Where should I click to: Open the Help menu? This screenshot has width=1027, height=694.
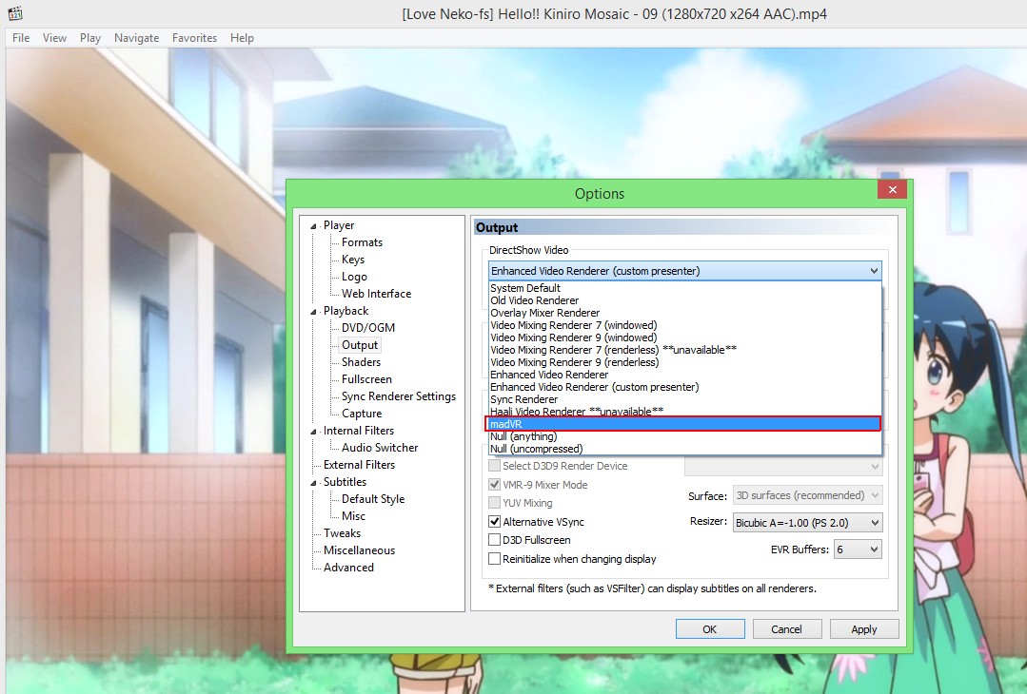click(x=242, y=38)
